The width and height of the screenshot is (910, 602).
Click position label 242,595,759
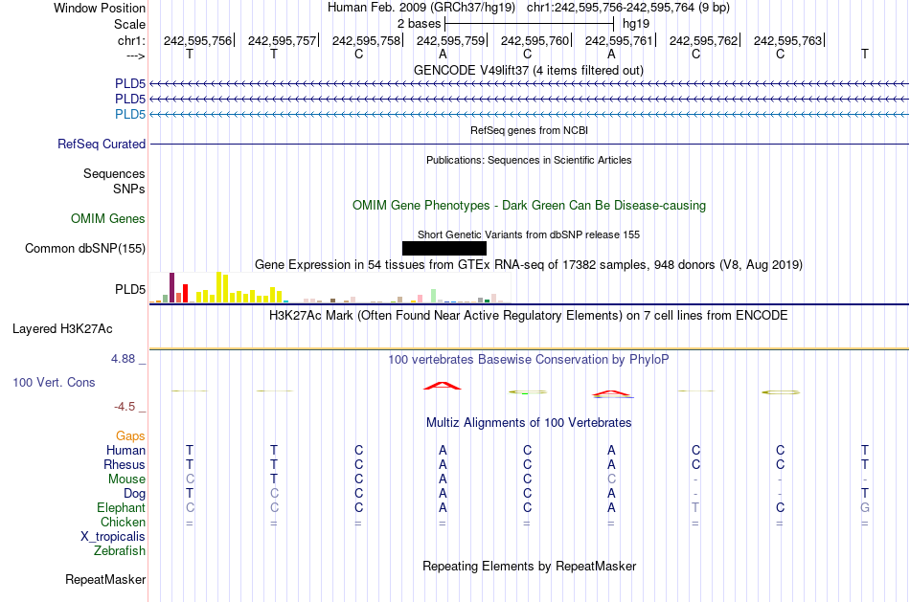tap(450, 40)
